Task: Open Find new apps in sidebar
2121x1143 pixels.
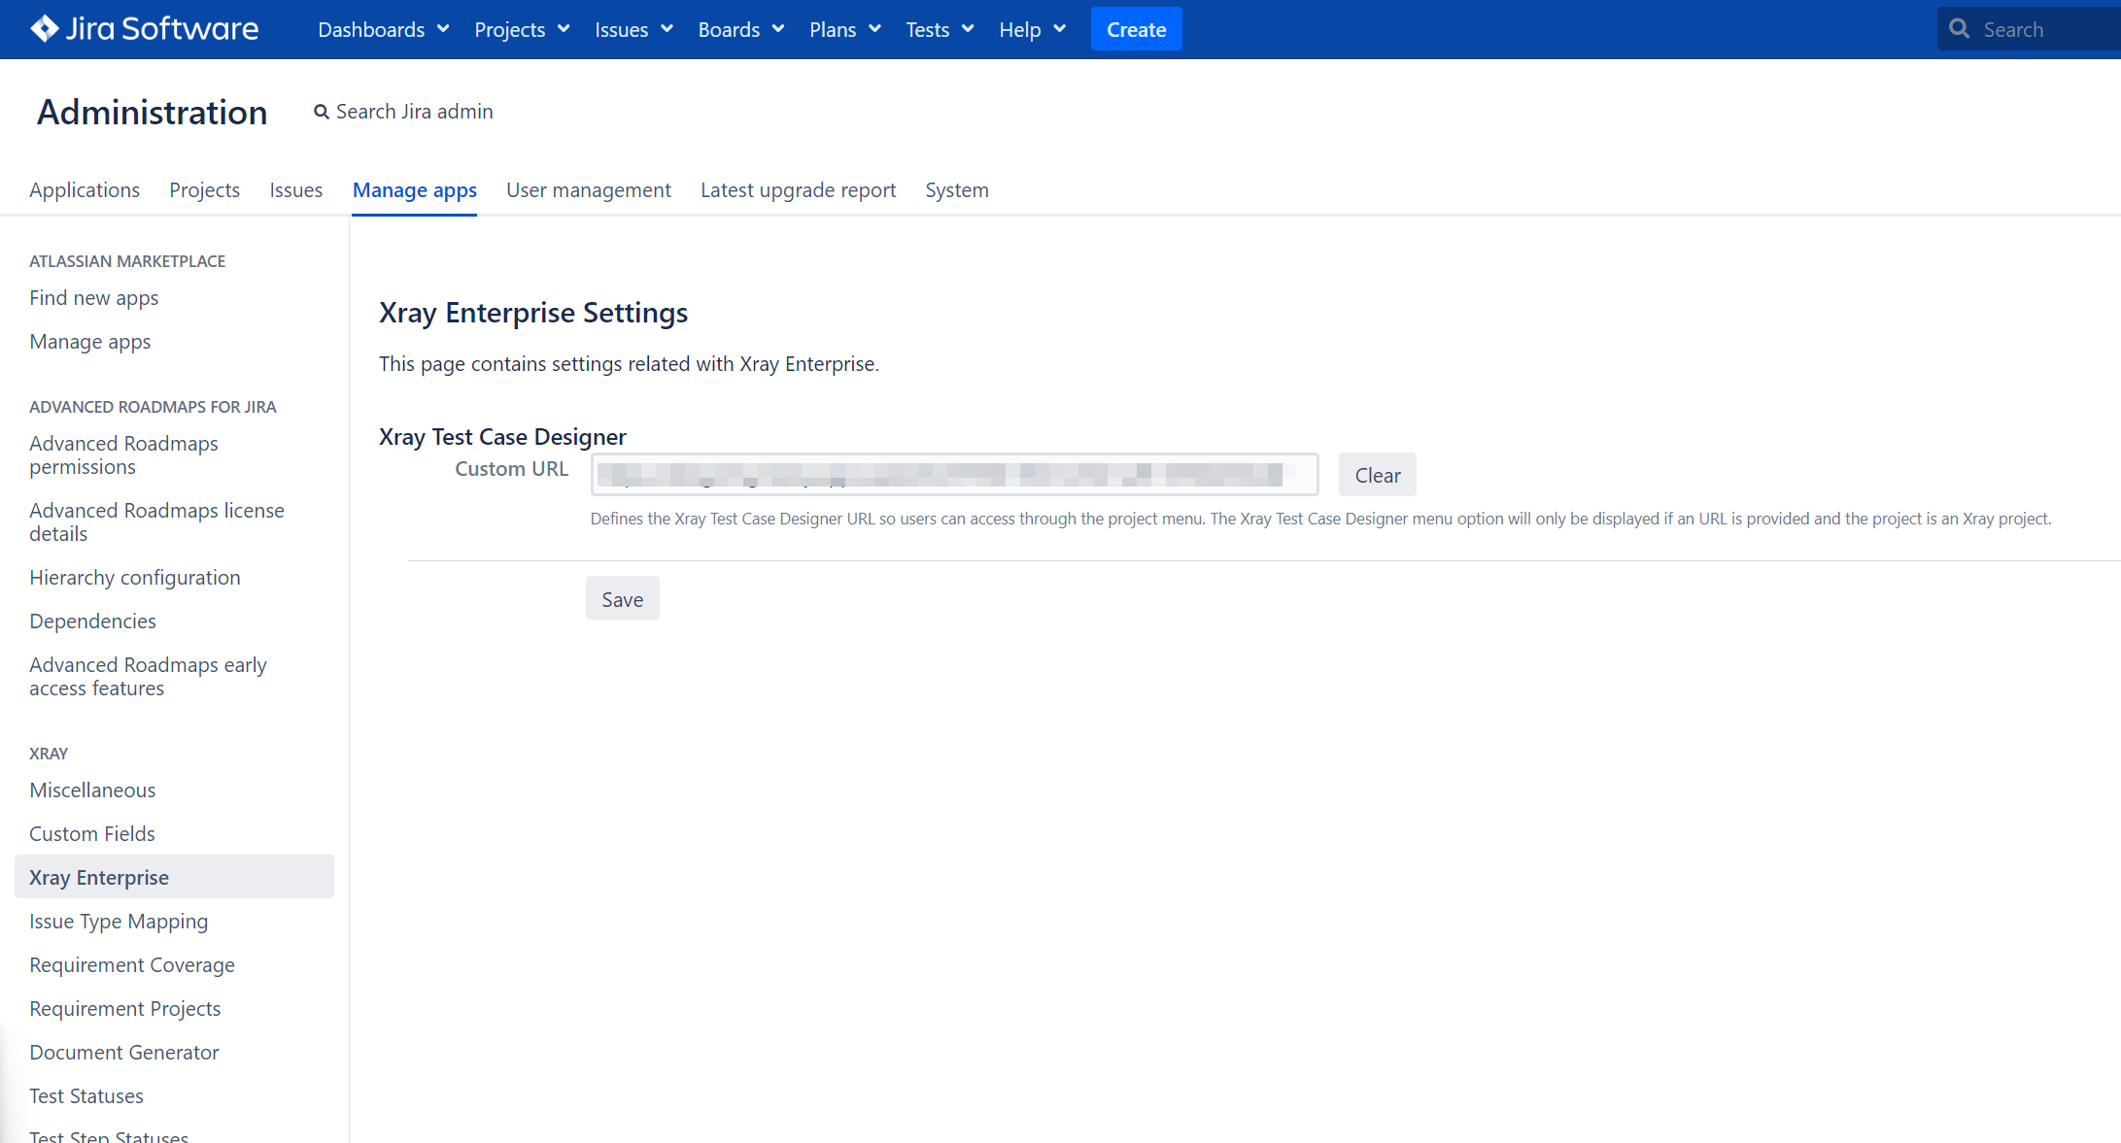Action: click(x=93, y=298)
